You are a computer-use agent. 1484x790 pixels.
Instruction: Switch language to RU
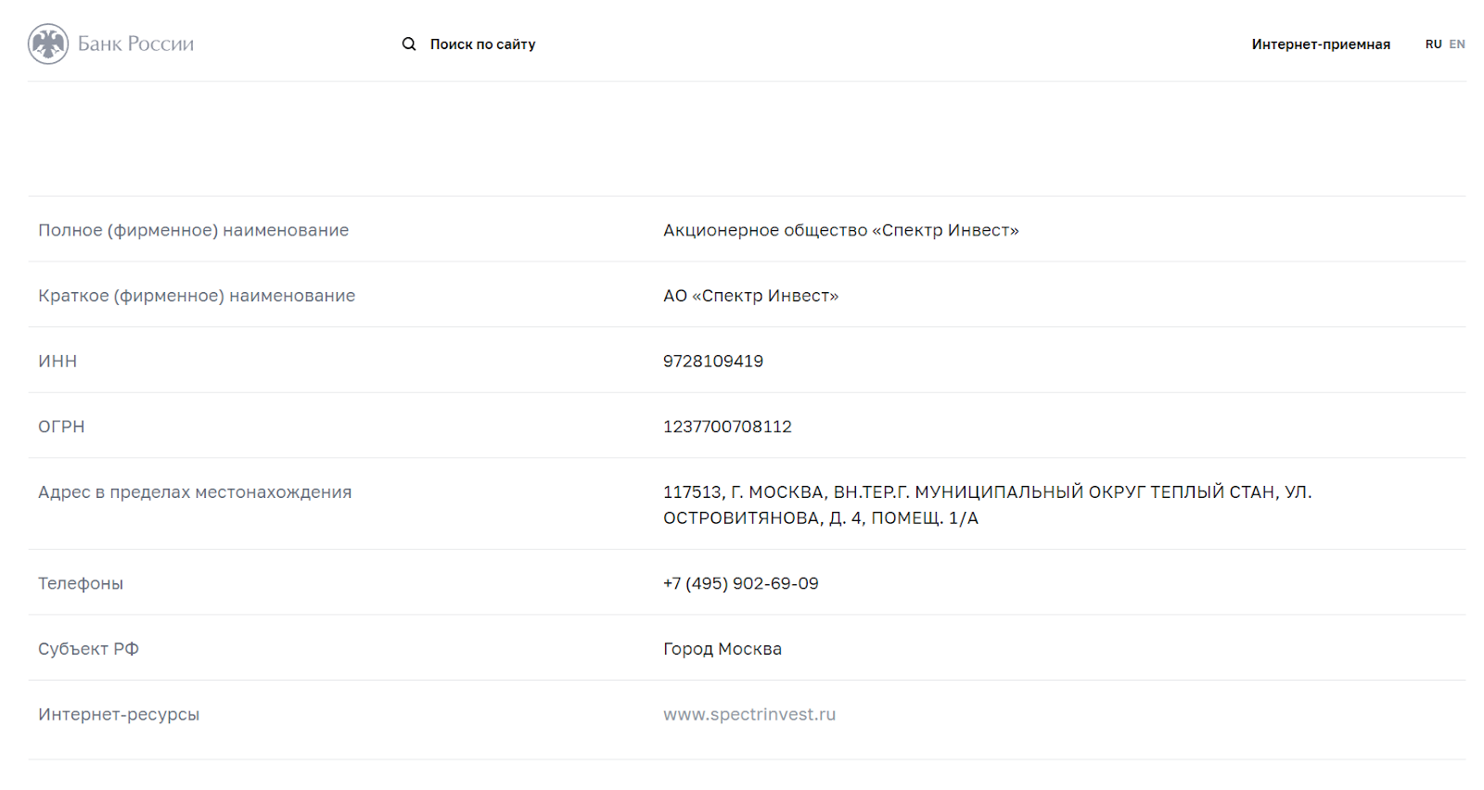click(1433, 45)
